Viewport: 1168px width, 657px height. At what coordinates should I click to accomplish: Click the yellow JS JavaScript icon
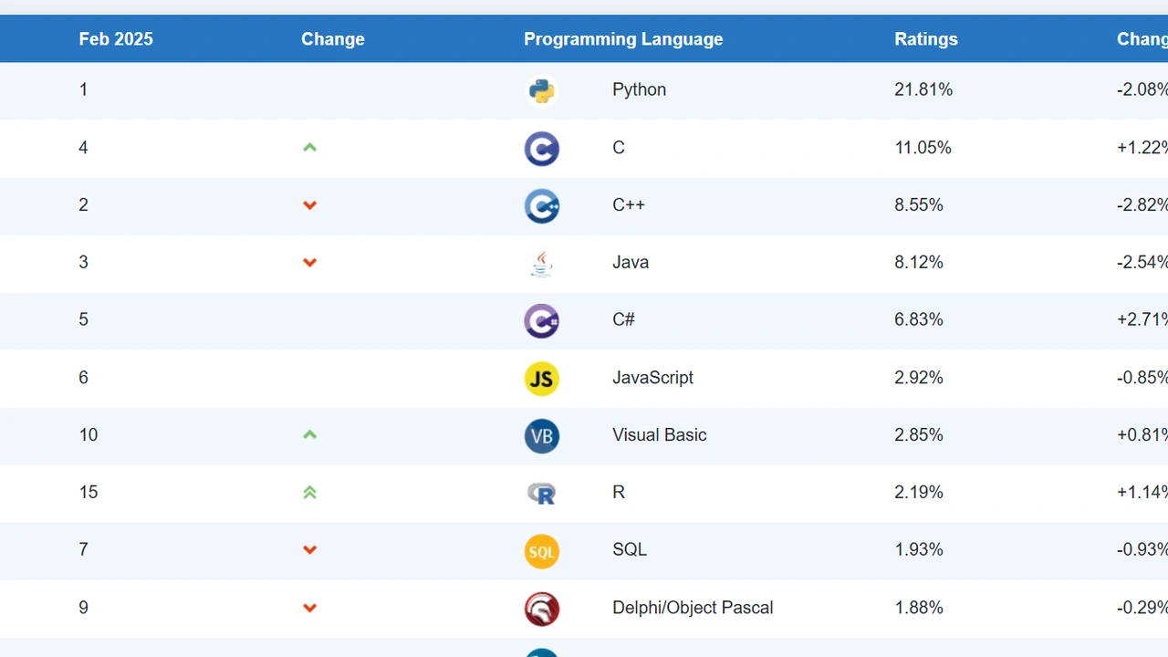coord(541,379)
